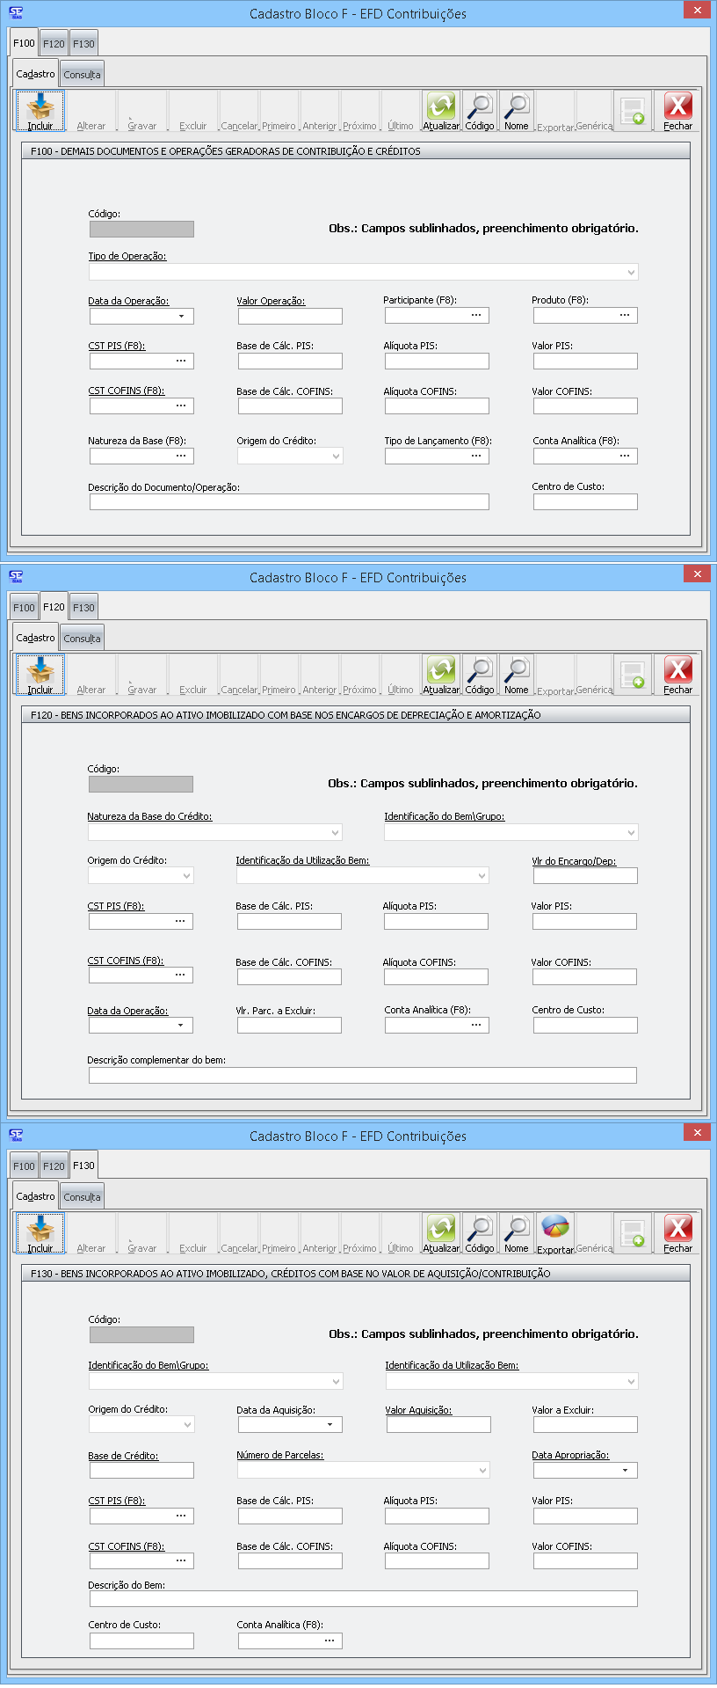Viewport: 717px width, 1688px height.
Task: Open Nome search in the F120 form toolbar
Action: (517, 675)
